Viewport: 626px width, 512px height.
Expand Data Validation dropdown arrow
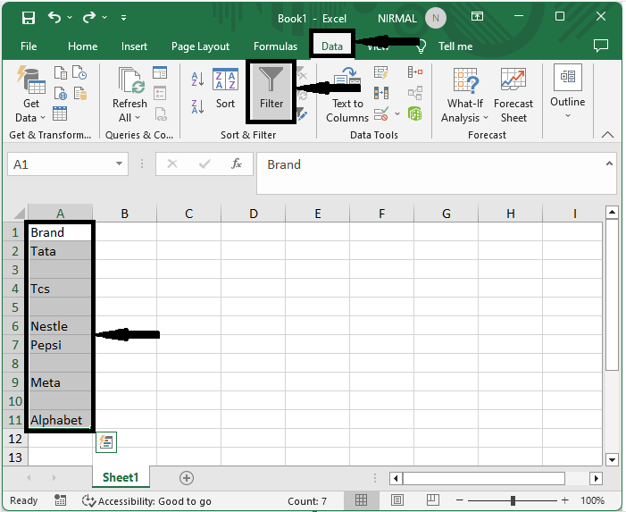[397, 114]
